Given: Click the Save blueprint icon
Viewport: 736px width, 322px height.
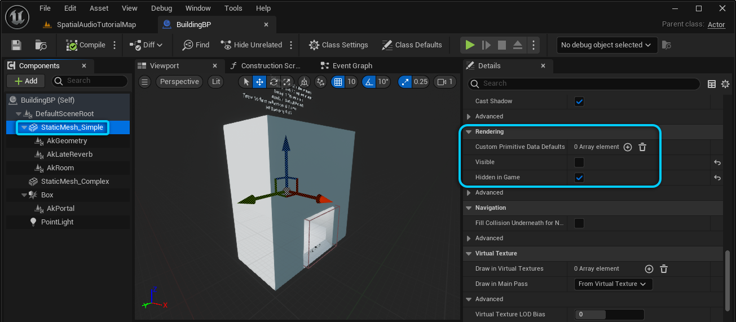Looking at the screenshot, I should coord(16,45).
